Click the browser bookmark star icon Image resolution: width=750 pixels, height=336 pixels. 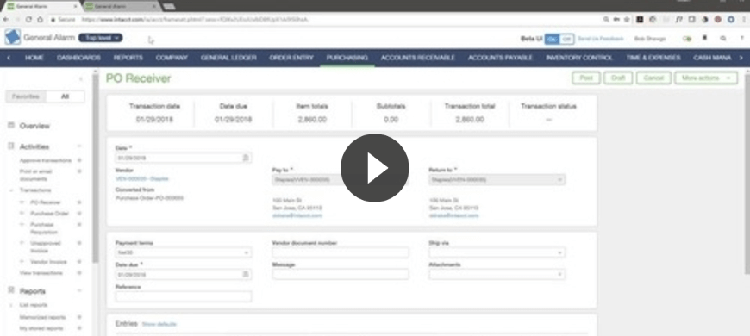click(626, 20)
